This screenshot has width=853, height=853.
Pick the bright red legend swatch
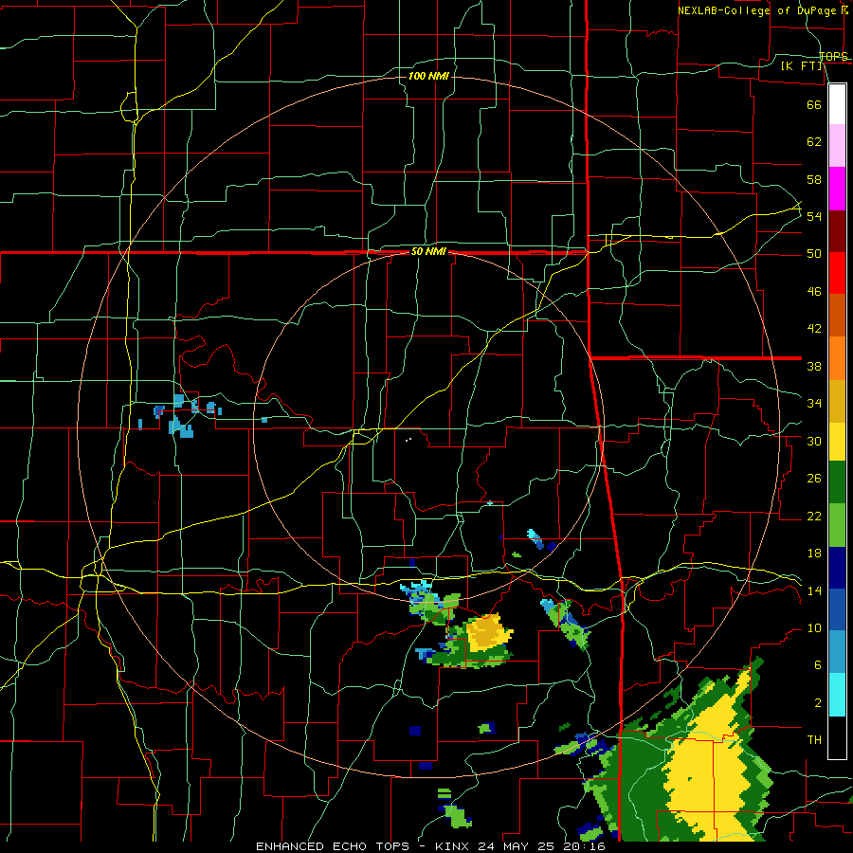[837, 273]
